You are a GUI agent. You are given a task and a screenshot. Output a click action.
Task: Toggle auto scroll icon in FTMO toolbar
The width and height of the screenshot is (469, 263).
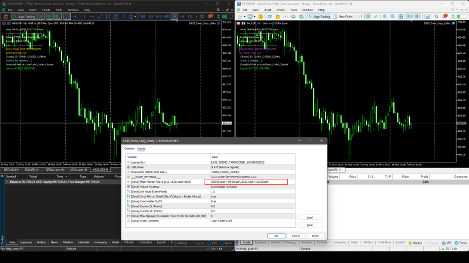pyautogui.click(x=50, y=16)
